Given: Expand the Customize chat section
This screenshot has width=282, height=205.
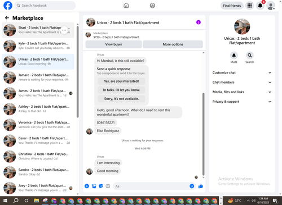Looking at the screenshot, I should (x=242, y=72).
